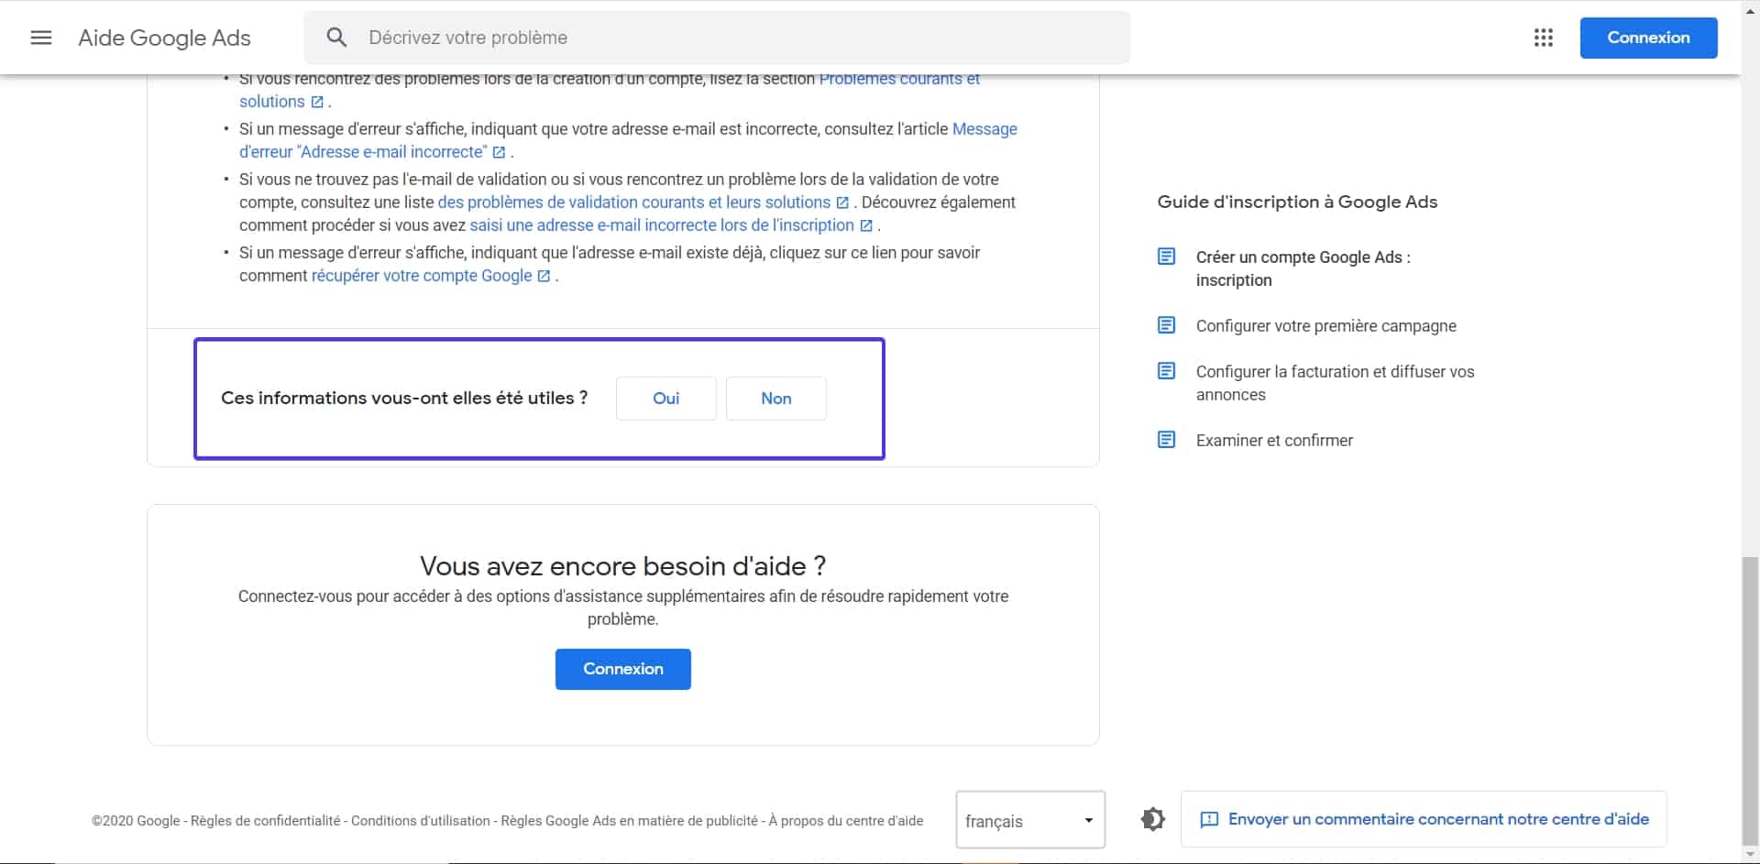The image size is (1760, 864).
Task: Open the Google apps grid
Action: tap(1543, 38)
